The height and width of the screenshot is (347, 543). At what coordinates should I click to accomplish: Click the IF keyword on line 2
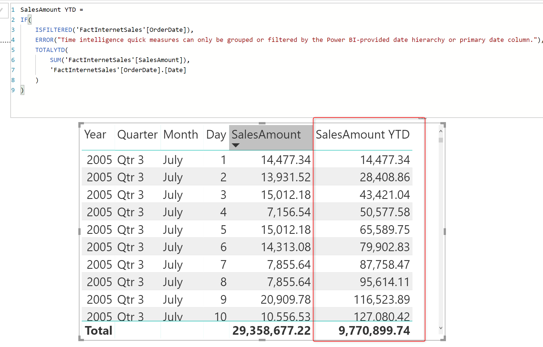click(x=24, y=20)
